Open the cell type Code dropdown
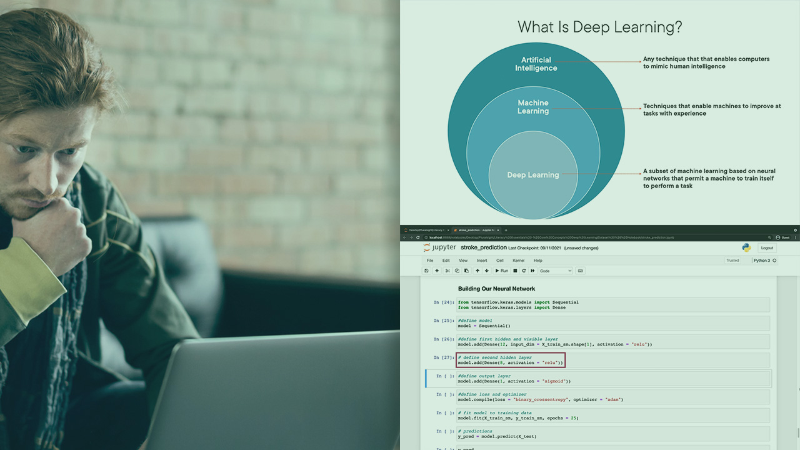 coord(556,271)
